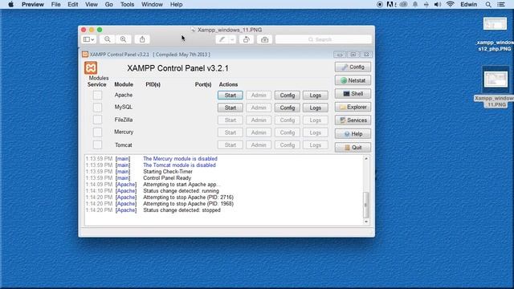Open the Share icon in Preview toolbar

pyautogui.click(x=142, y=39)
